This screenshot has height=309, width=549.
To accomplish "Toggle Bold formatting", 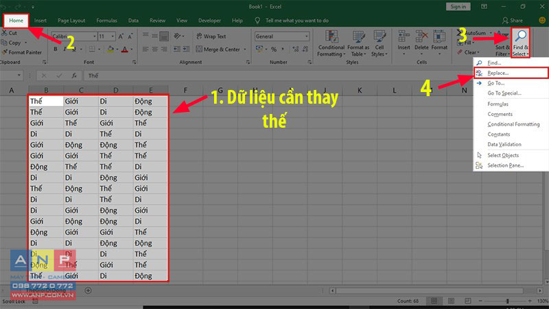I will tap(56, 49).
